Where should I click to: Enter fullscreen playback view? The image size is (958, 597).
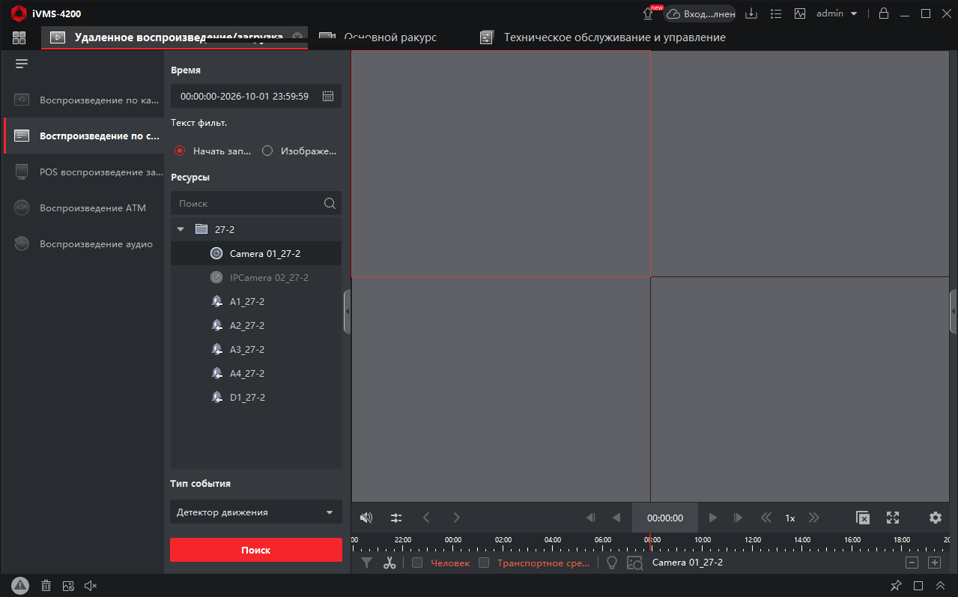(x=892, y=518)
